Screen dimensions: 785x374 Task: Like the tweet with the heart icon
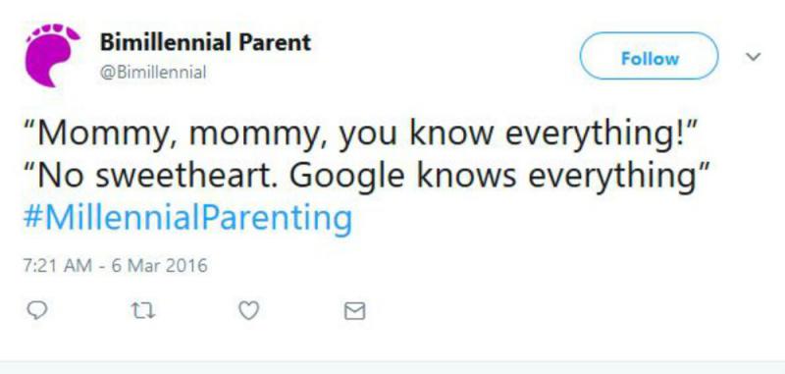(x=249, y=311)
